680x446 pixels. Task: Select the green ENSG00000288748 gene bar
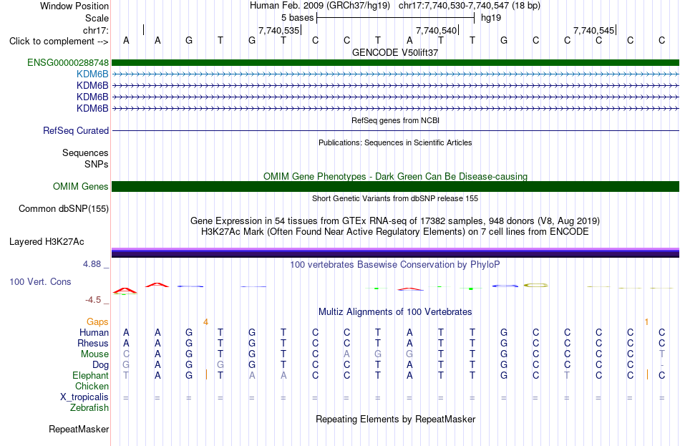pyautogui.click(x=395, y=62)
